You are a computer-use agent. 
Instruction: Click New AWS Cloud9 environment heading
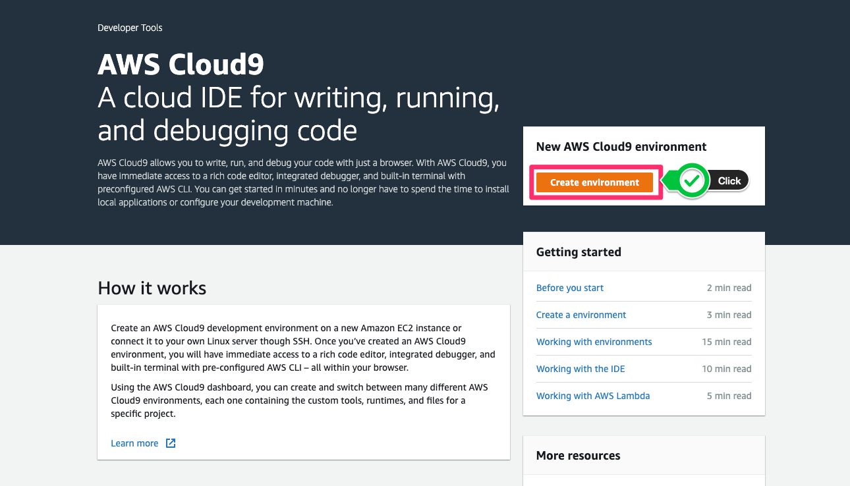pyautogui.click(x=621, y=147)
